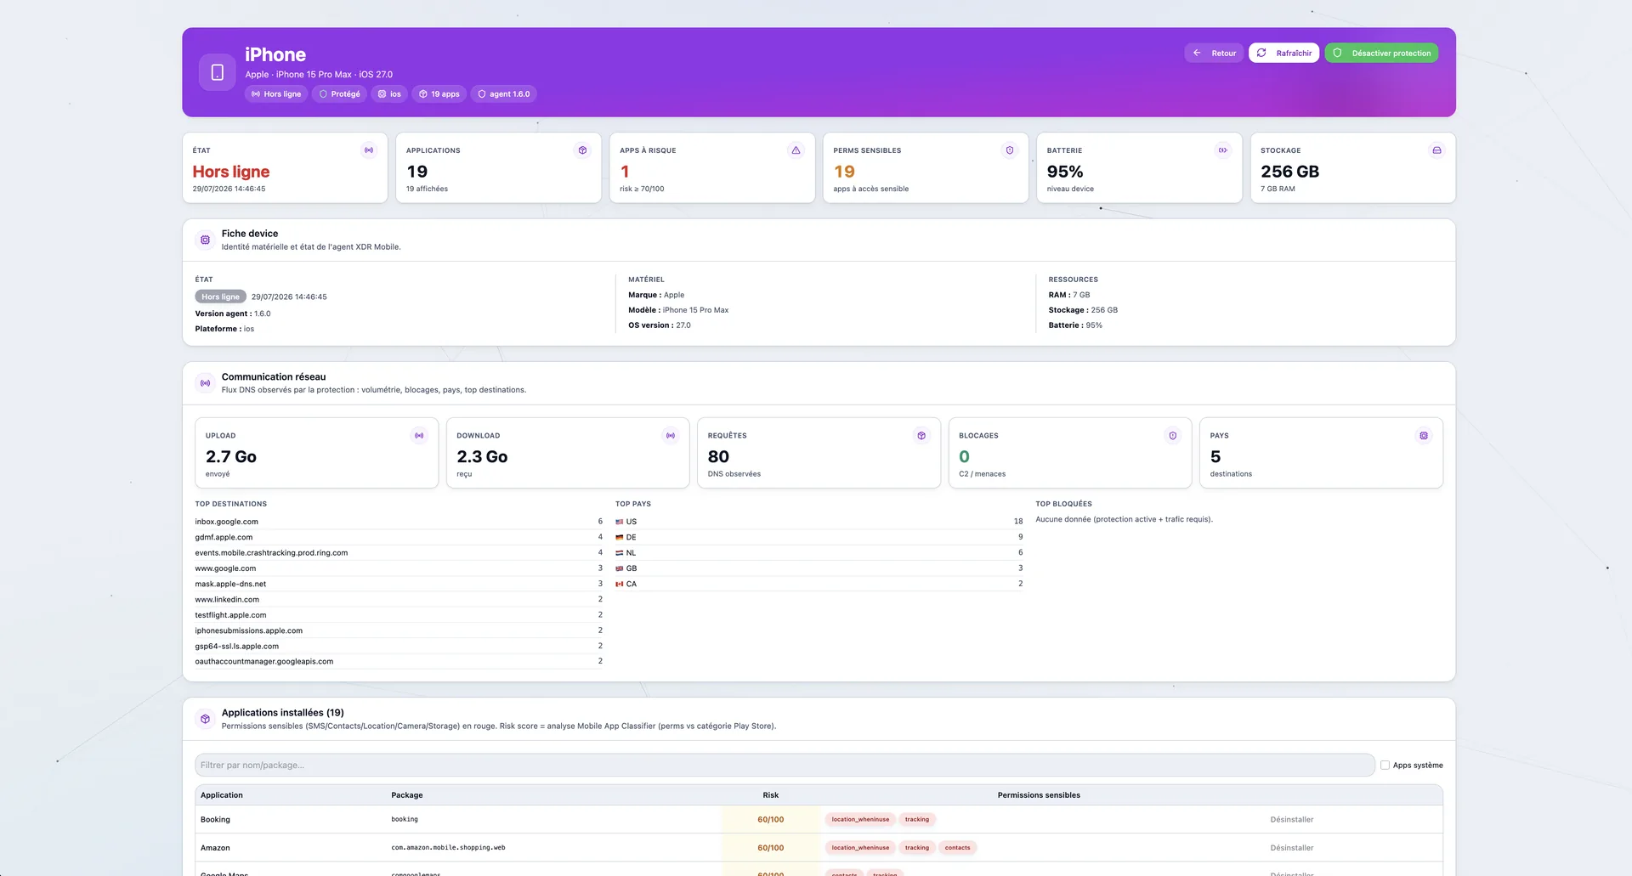Click the chip icon beside Fiche device
This screenshot has height=876, width=1632.
tap(205, 240)
